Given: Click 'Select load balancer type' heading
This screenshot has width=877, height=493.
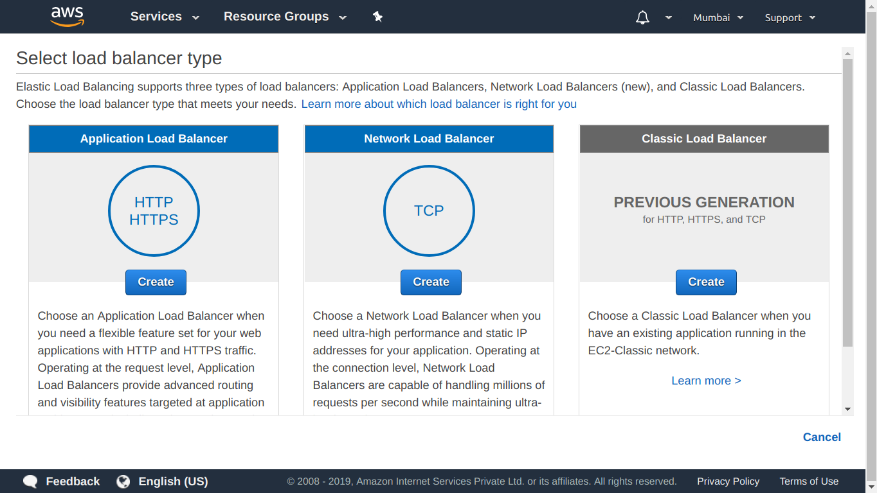Looking at the screenshot, I should (119, 58).
